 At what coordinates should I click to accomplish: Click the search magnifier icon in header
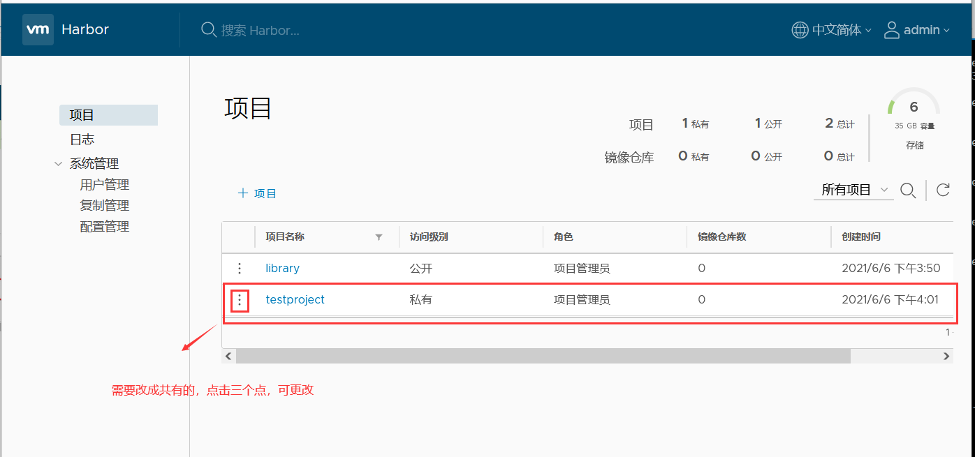(208, 30)
